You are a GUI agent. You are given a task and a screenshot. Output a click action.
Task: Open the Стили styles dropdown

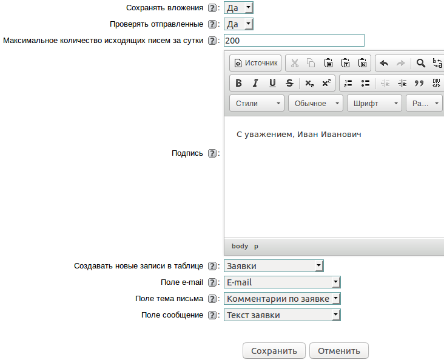pos(258,103)
